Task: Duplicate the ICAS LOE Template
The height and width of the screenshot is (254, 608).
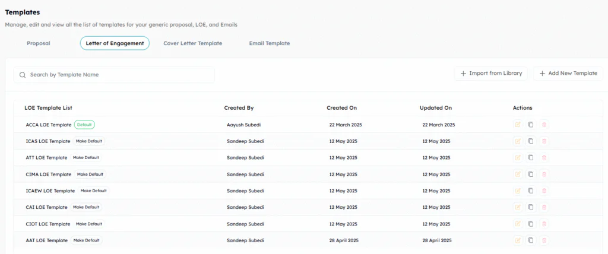Action: [x=531, y=141]
